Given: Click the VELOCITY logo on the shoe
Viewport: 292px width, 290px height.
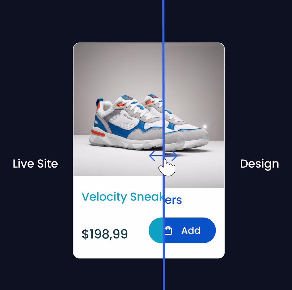Looking at the screenshot, I should 128,117.
